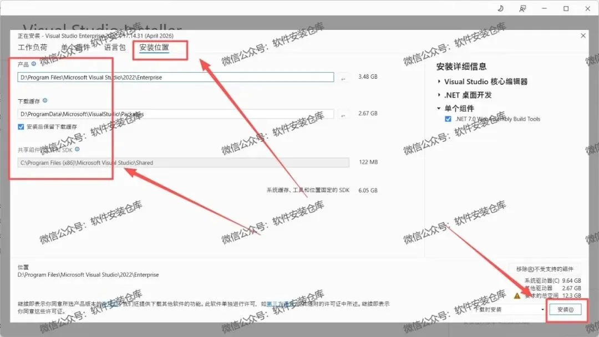Click the 12.3 GB total space value
The width and height of the screenshot is (599, 337).
click(571, 296)
